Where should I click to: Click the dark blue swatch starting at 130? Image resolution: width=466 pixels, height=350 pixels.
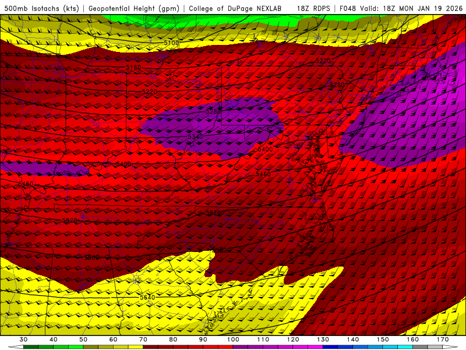pyautogui.click(x=330, y=347)
